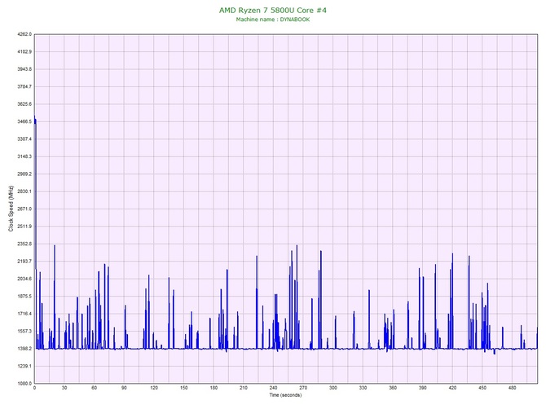Click the y-axis value 1557.3

(24, 331)
